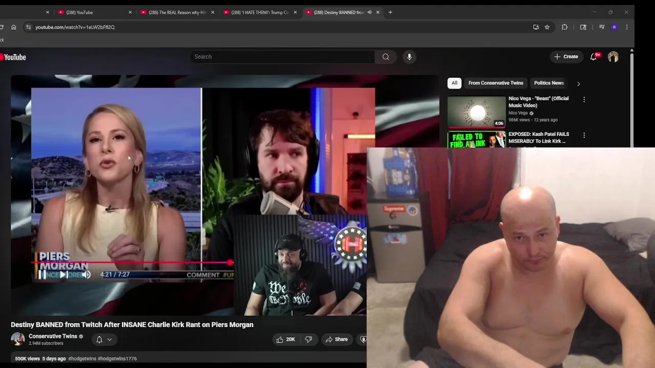Viewport: 655px width, 368px height.
Task: Like the video with thumbs up
Action: (286, 339)
